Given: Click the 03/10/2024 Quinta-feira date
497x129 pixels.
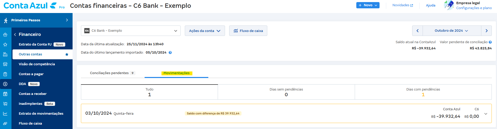Looking at the screenshot, I should pos(109,113).
